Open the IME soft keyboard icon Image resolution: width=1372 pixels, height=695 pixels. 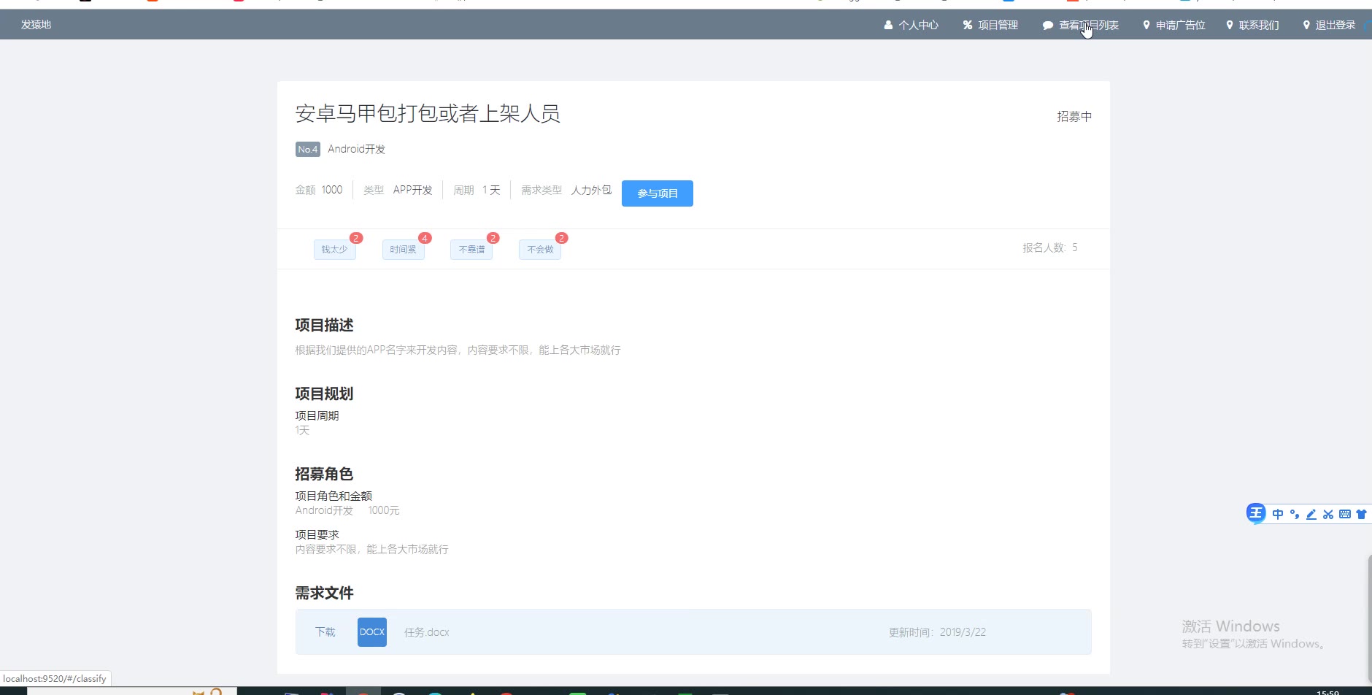tap(1345, 514)
